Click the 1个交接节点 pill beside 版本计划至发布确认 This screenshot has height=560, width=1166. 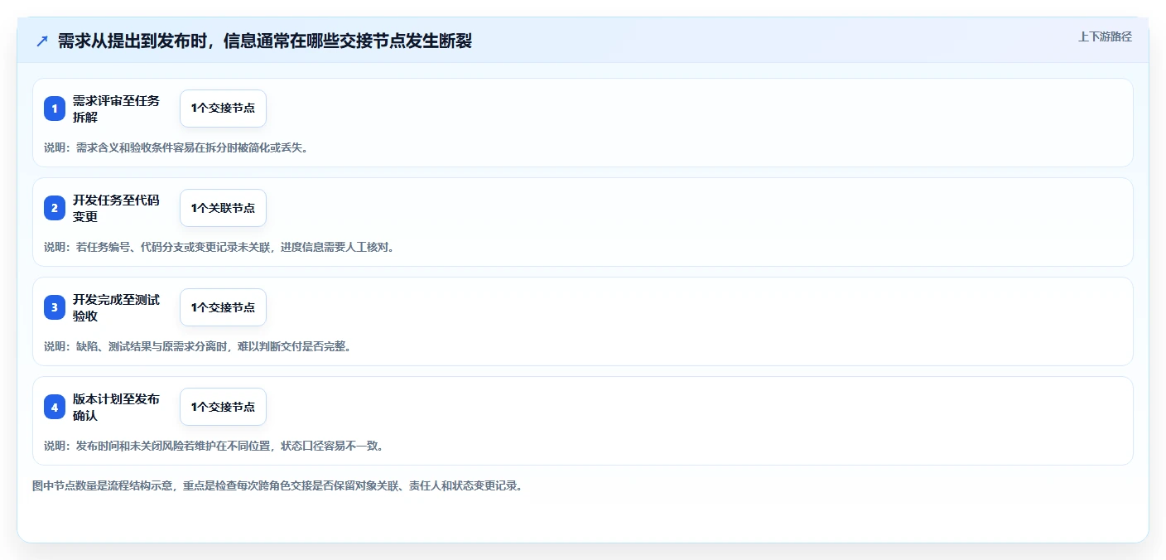223,407
